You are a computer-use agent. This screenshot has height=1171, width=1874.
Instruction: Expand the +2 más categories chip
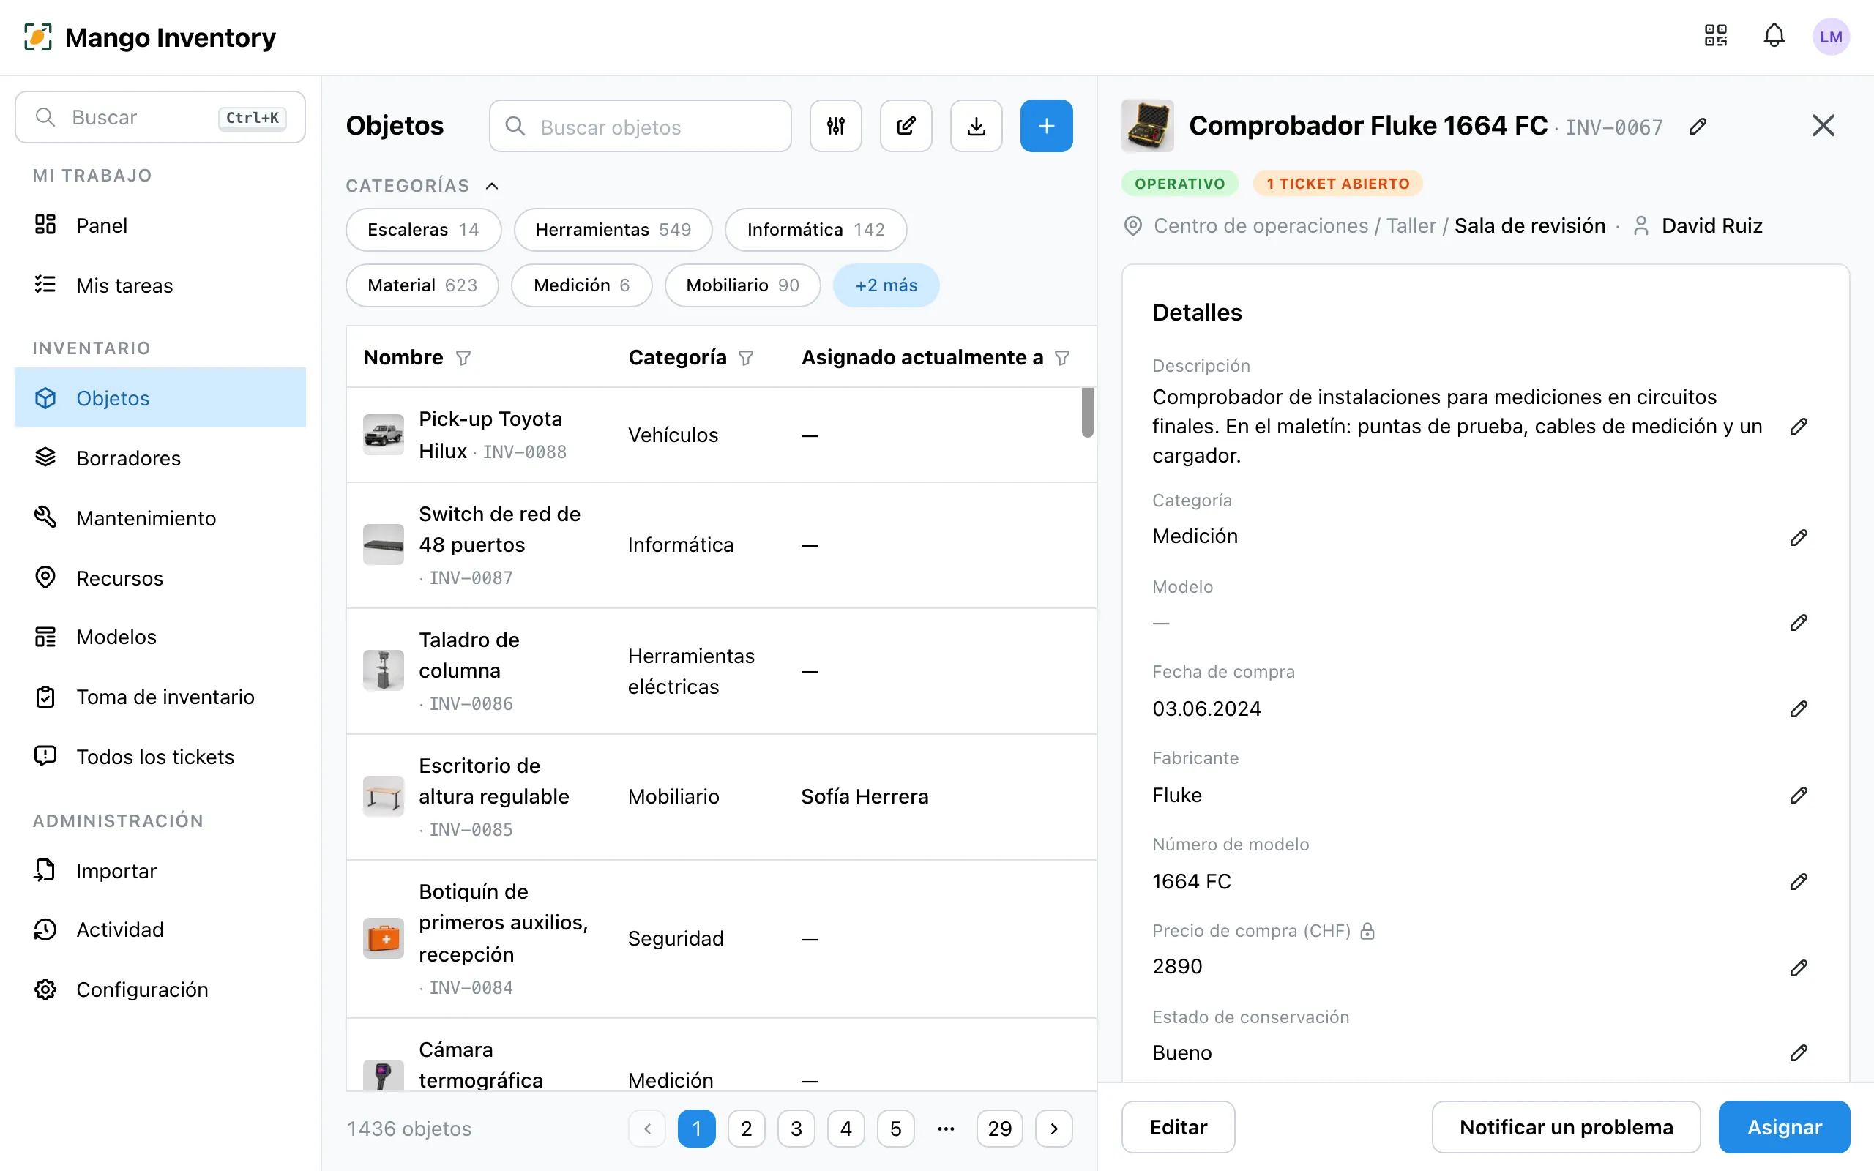tap(886, 285)
